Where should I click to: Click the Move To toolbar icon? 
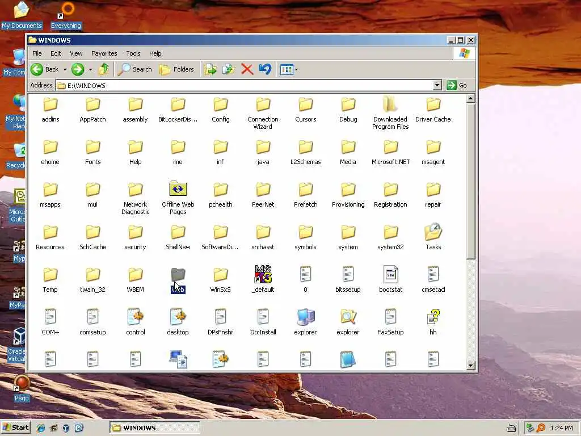210,69
